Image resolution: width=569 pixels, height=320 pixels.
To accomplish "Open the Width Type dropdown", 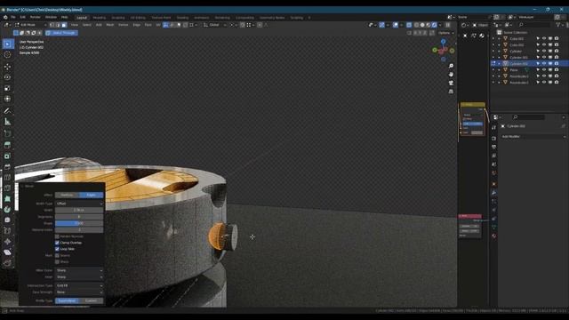I will 79,204.
